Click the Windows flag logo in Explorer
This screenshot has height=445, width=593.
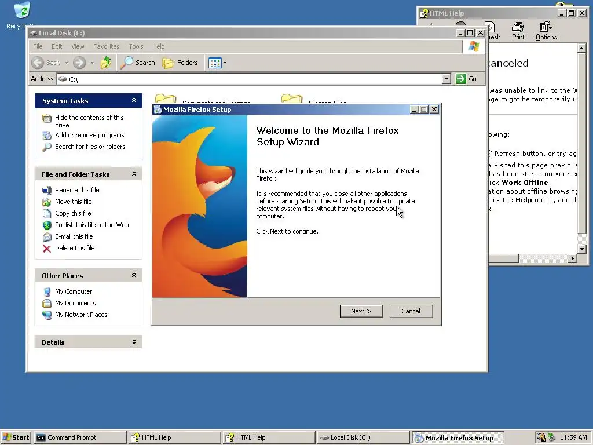(x=474, y=46)
